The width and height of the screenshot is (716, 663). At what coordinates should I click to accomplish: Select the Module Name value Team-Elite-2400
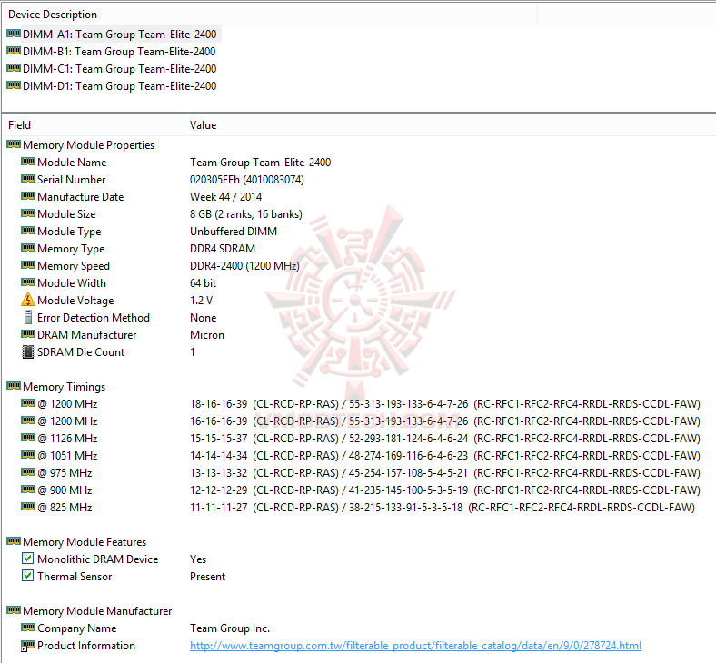[x=260, y=163]
